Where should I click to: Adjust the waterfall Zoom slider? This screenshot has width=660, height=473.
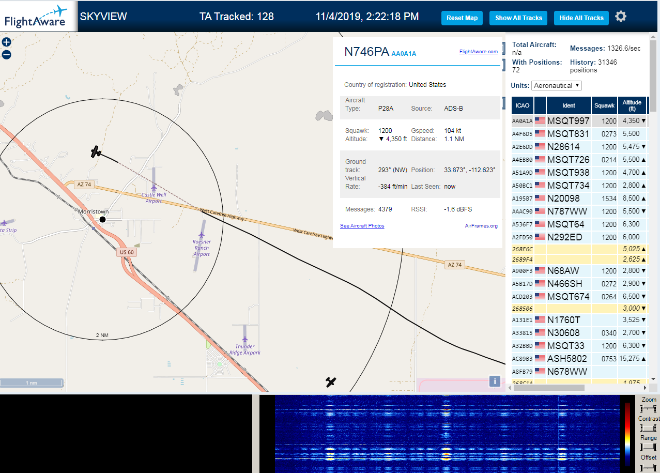pyautogui.click(x=648, y=409)
